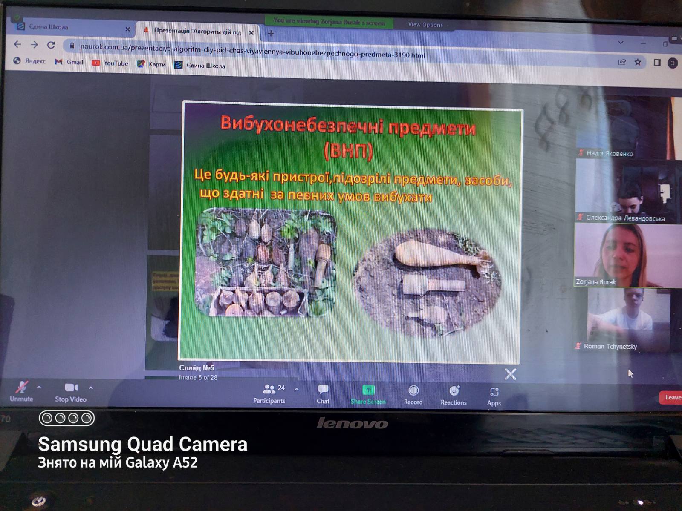Go forward in browser
The image size is (682, 511).
(x=34, y=44)
